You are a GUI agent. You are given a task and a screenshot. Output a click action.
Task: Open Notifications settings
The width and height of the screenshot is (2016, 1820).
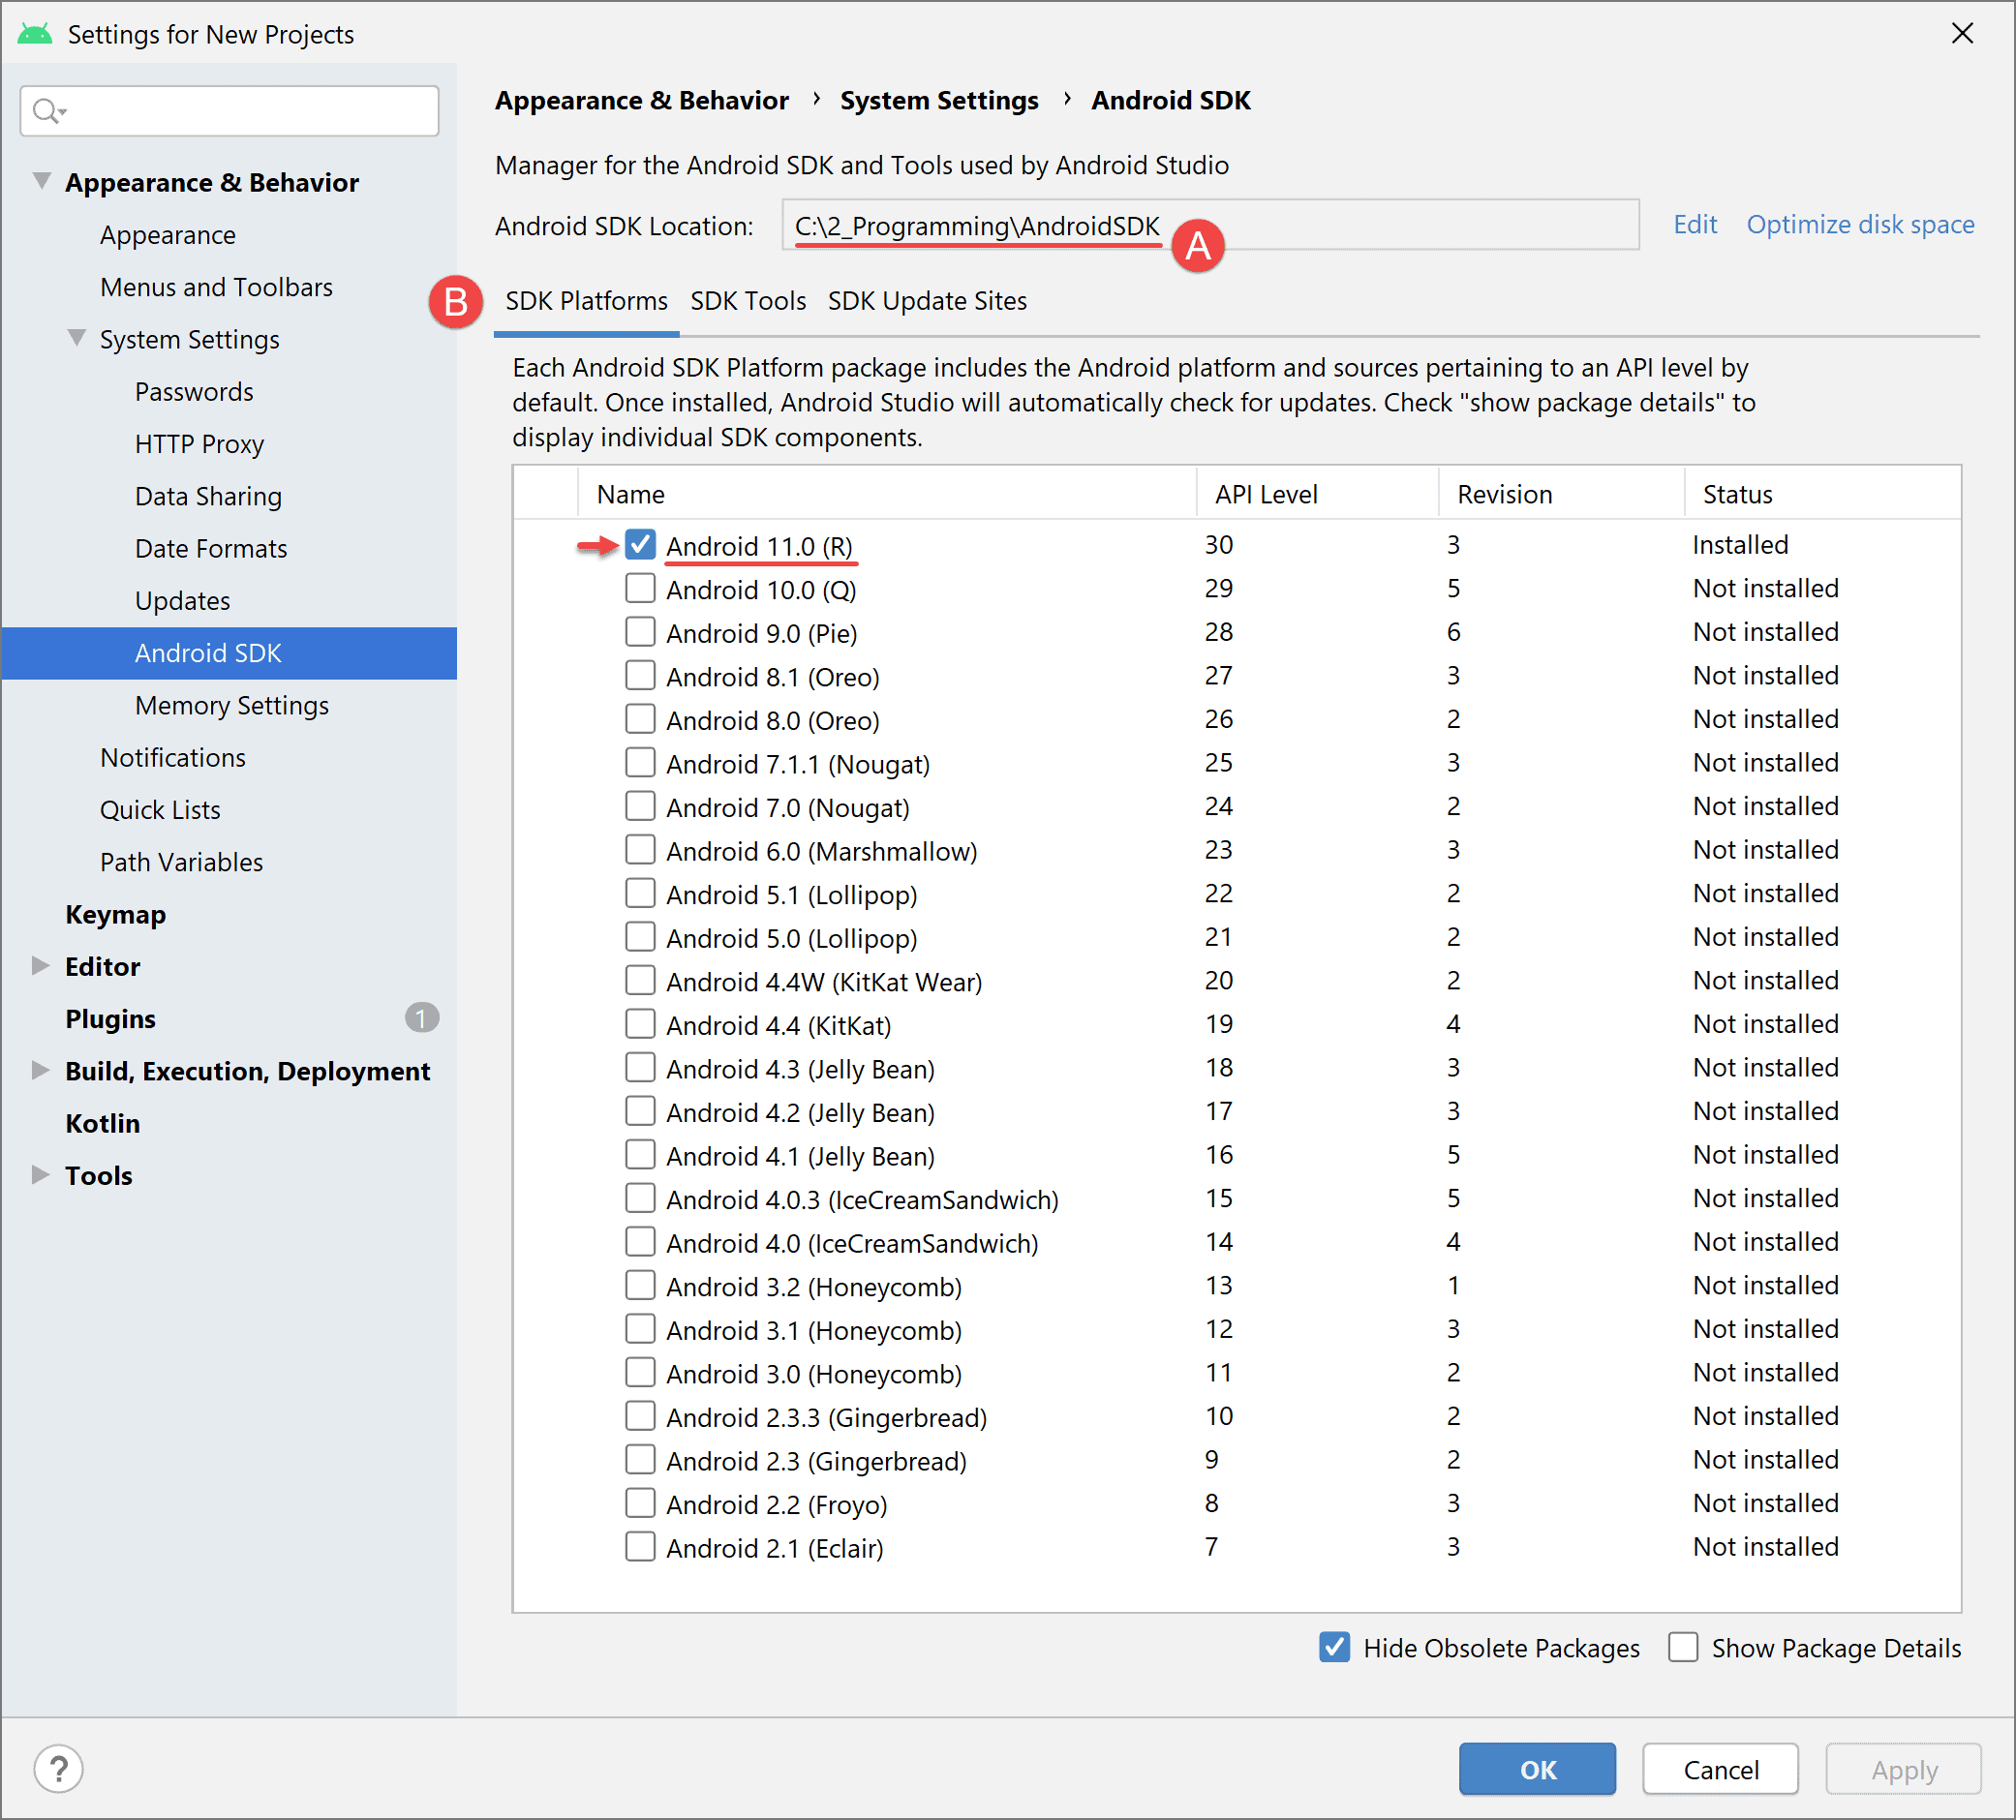[x=173, y=757]
